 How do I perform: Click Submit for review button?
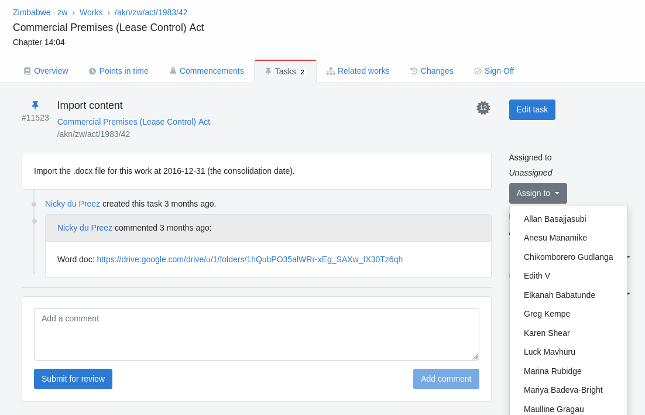point(73,379)
